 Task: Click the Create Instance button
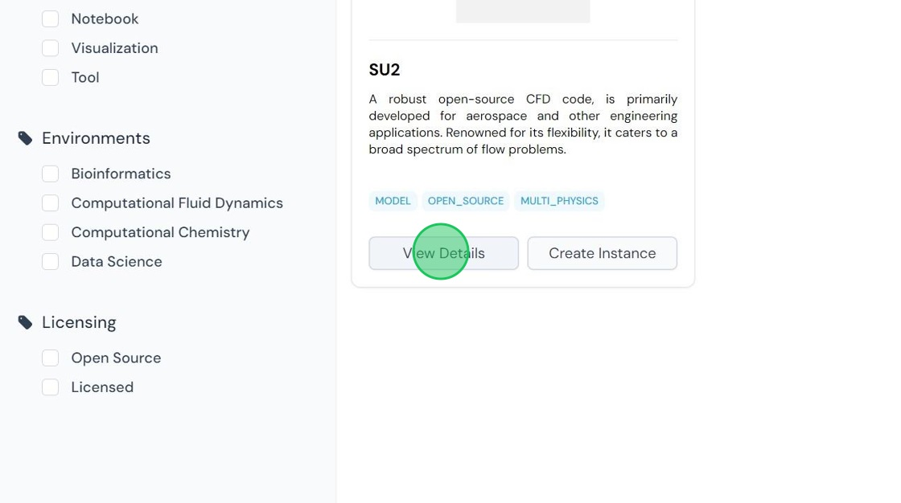(x=603, y=253)
